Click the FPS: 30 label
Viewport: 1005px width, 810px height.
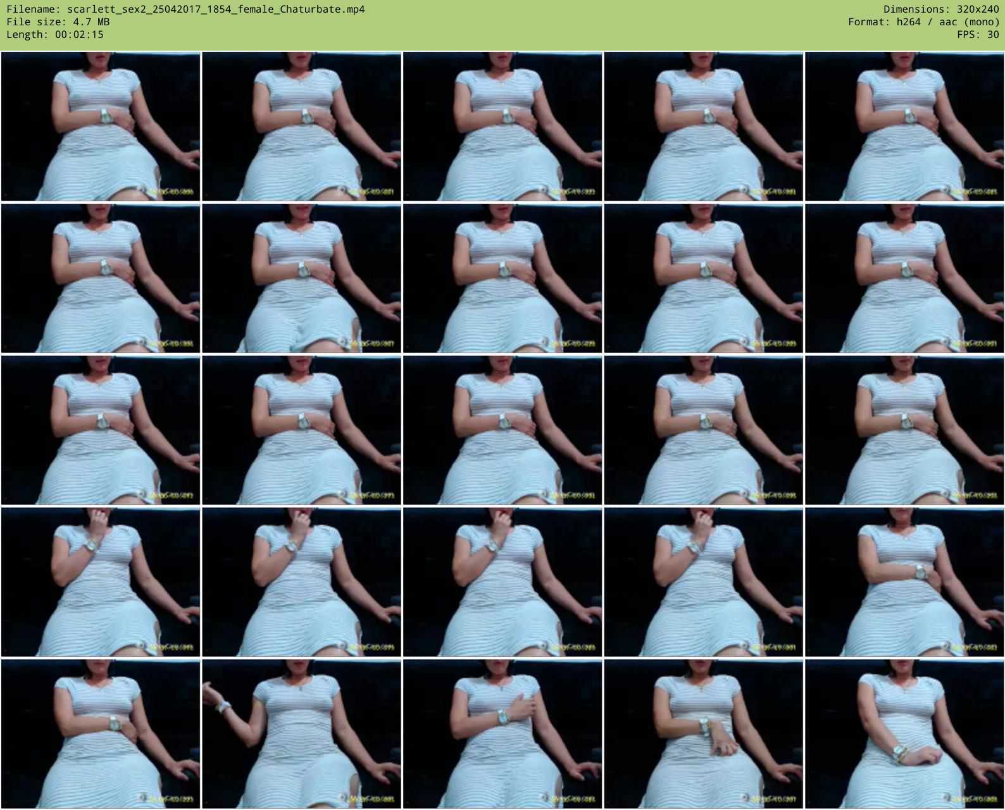978,35
